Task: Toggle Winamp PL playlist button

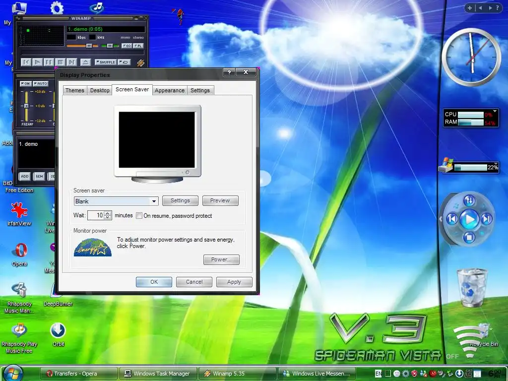Action: click(138, 46)
